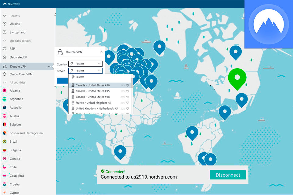Click the South Africa map pin
The width and height of the screenshot is (293, 195).
pyautogui.click(x=120, y=152)
